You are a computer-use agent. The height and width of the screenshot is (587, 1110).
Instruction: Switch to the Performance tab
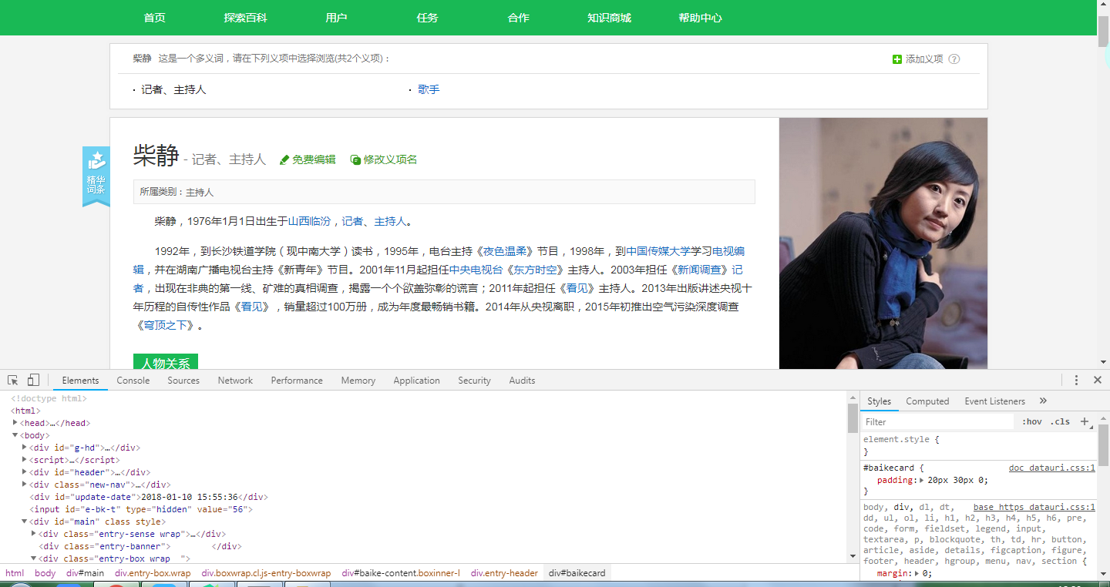[297, 381]
